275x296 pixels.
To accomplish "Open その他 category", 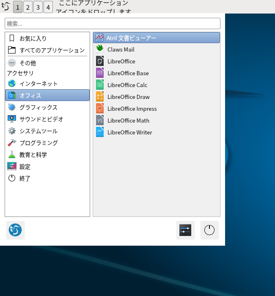I will (x=47, y=63).
